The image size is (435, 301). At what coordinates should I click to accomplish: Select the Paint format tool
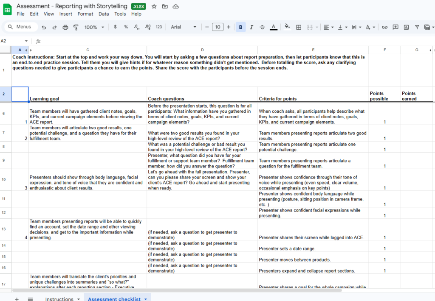76,27
